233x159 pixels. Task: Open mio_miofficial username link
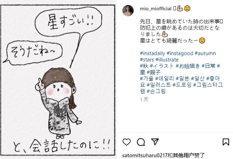tap(156, 8)
